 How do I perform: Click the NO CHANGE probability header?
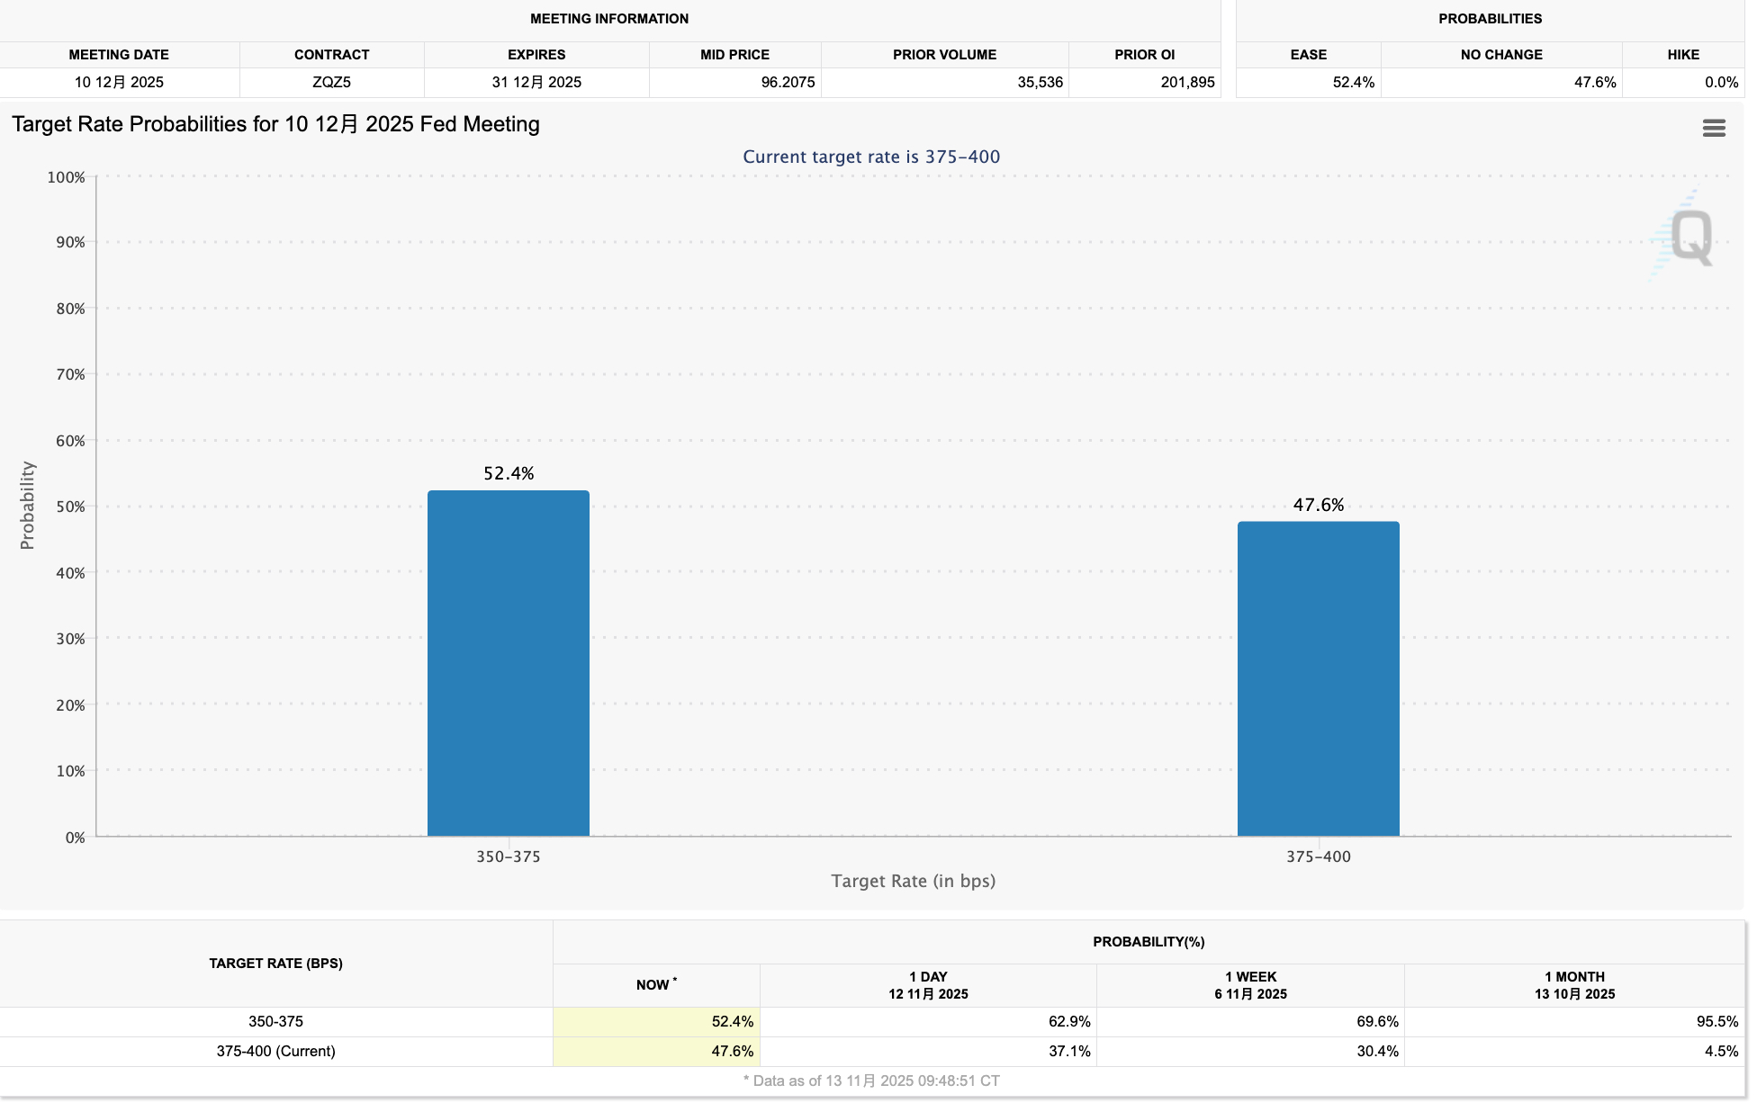(x=1500, y=55)
